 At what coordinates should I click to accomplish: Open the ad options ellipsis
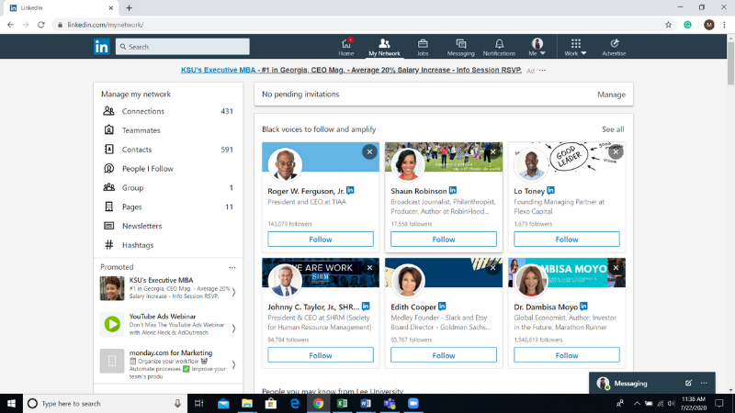tap(542, 71)
